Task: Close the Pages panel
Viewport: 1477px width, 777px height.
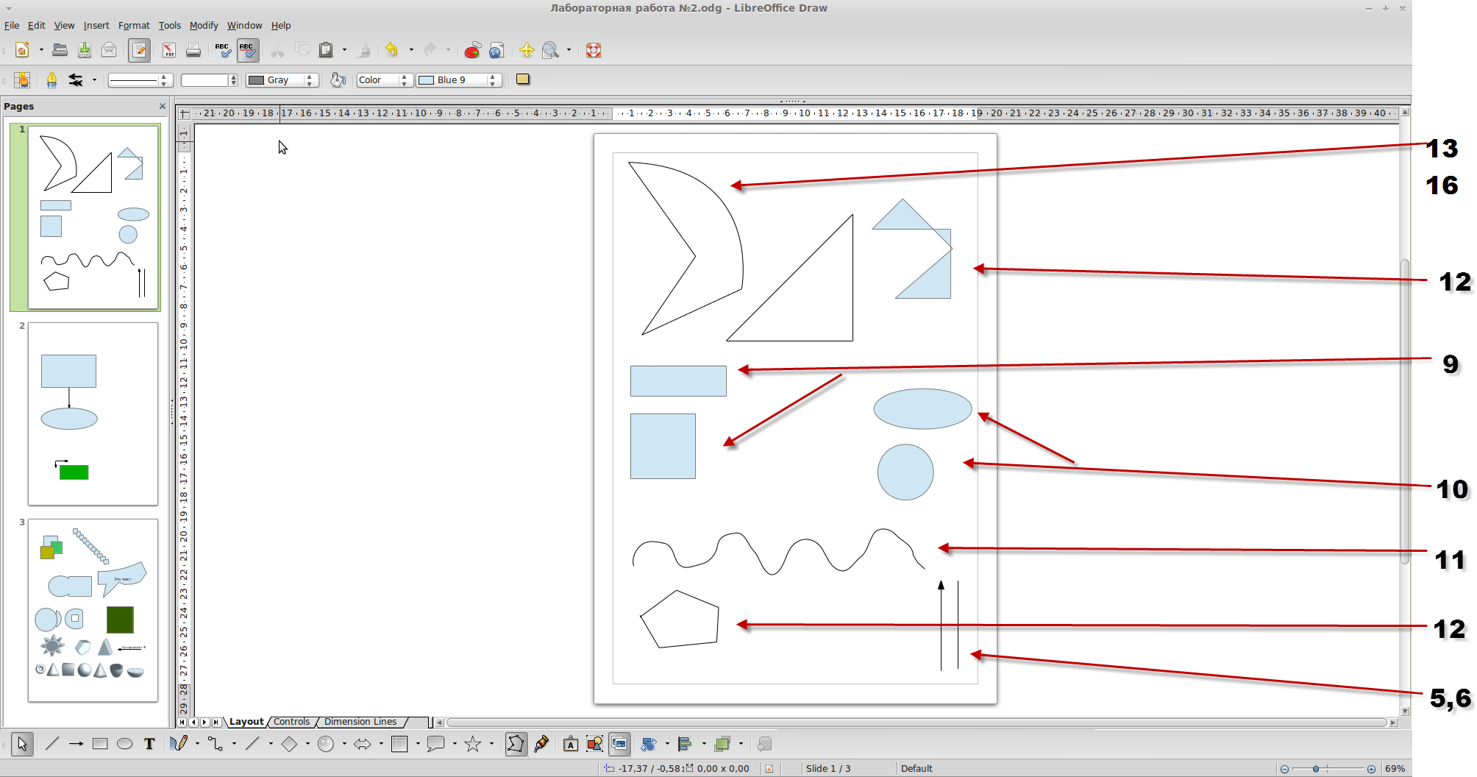Action: pyautogui.click(x=163, y=106)
